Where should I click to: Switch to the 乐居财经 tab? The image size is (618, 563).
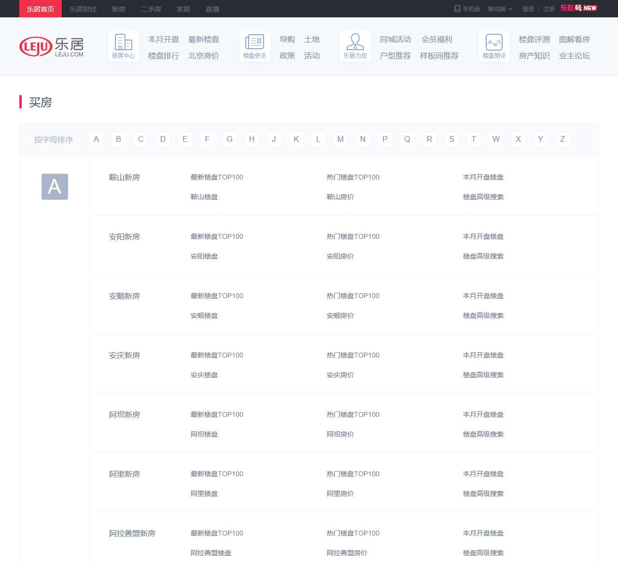(83, 9)
